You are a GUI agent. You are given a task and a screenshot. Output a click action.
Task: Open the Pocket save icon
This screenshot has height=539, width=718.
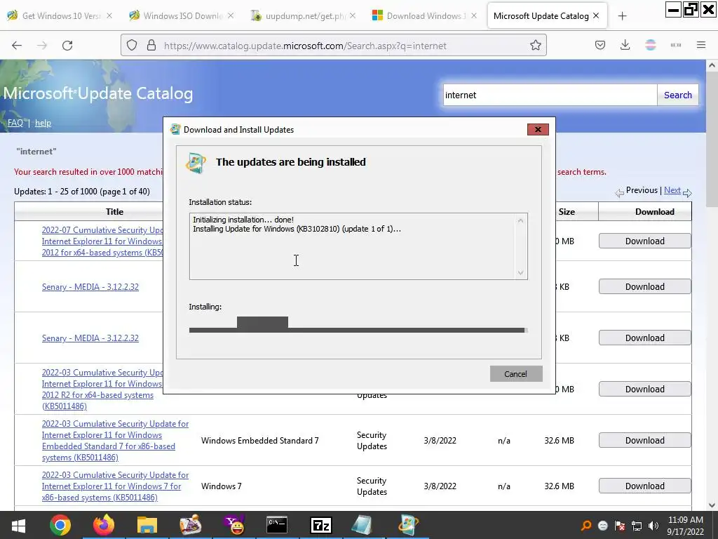(x=600, y=46)
